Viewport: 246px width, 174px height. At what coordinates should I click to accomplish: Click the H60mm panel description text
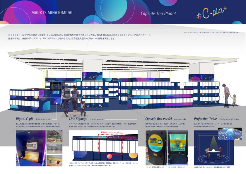103,164
